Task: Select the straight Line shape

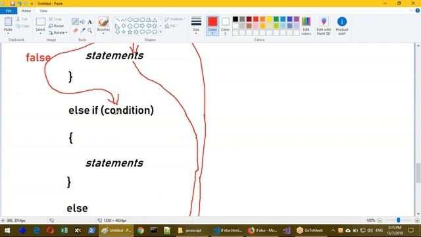Action: [118, 20]
